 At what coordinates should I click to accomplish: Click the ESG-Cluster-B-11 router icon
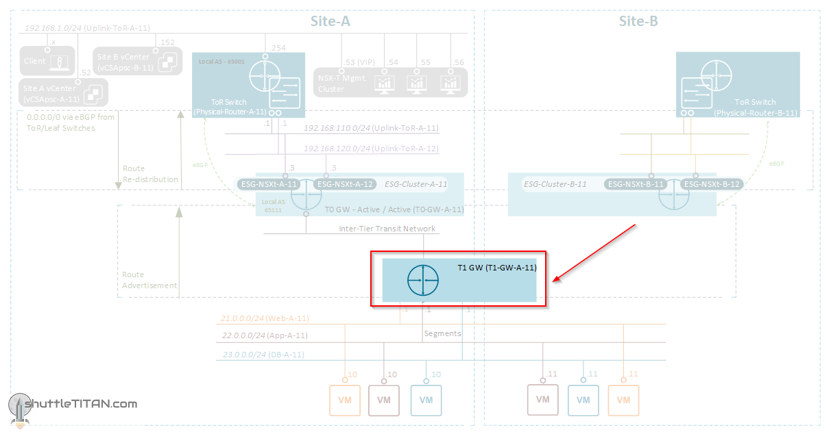pyautogui.click(x=675, y=194)
